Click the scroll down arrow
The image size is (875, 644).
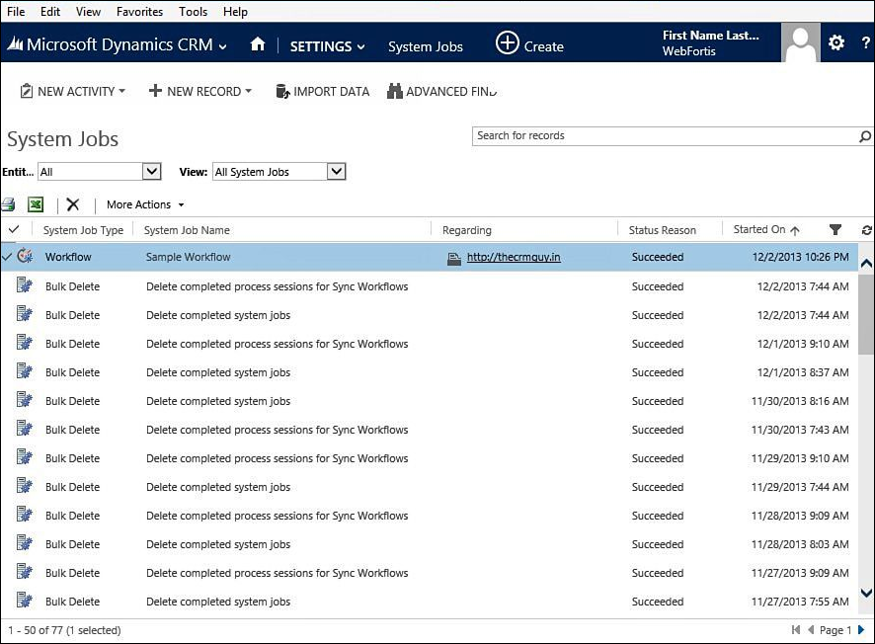point(866,593)
